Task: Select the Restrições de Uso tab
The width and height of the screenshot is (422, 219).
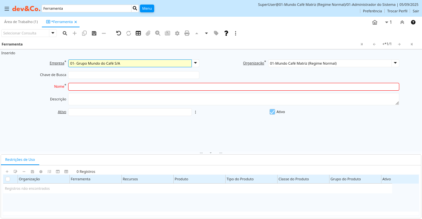Action: (20, 160)
